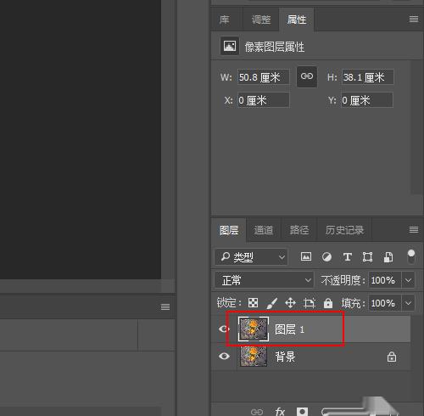
Task: Expand the fill slider arrow
Action: click(408, 303)
